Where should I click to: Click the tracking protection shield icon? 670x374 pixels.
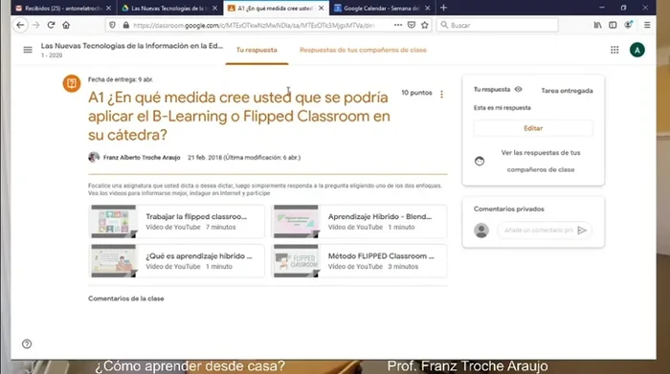112,25
